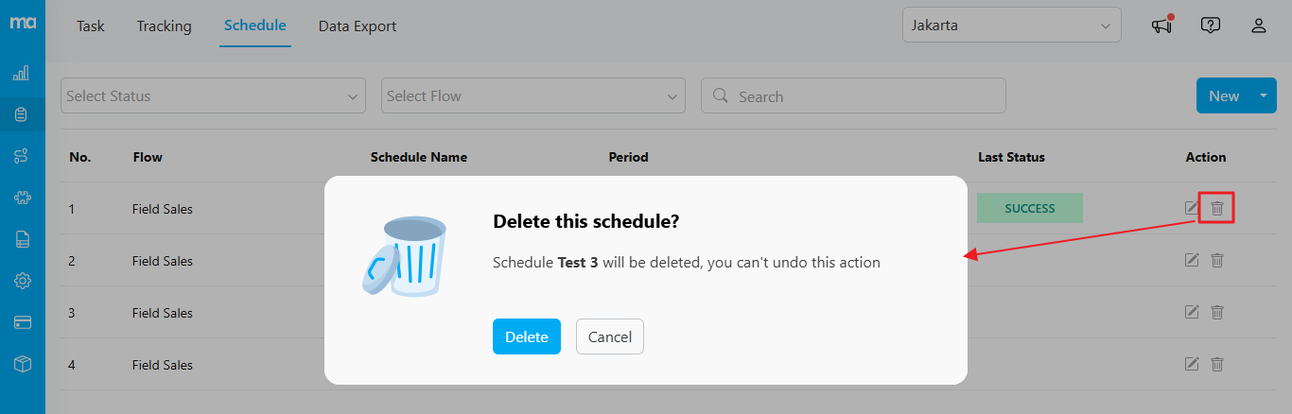
Task: Click the delete icon for row 3
Action: [x=1217, y=312]
